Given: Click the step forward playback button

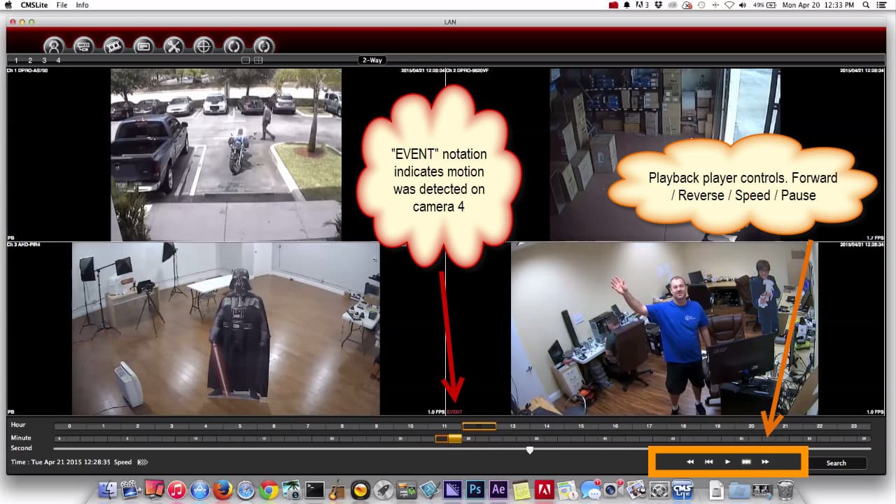Looking at the screenshot, I should 746,462.
